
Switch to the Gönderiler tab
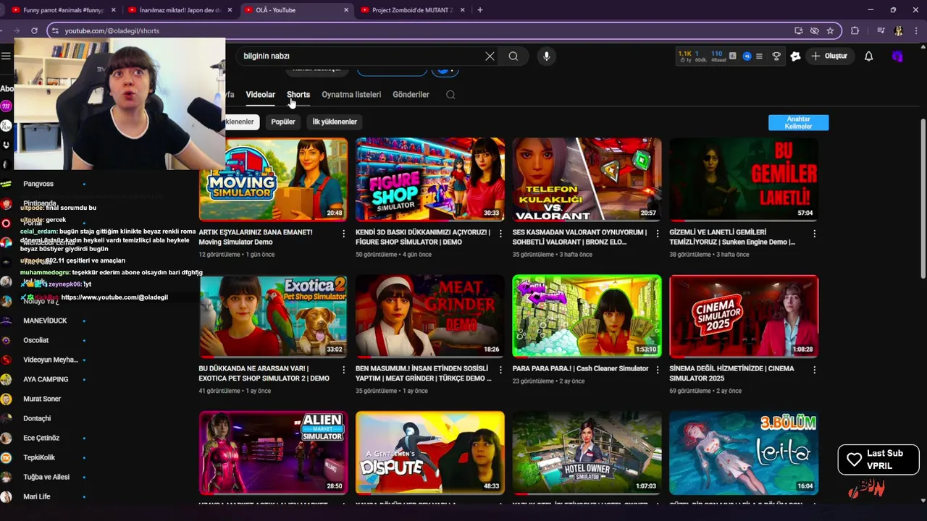click(411, 95)
